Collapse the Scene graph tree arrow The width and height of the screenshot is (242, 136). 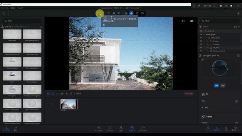(204, 34)
